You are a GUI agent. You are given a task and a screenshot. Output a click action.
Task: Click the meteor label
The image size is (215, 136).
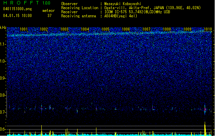pyautogui.click(x=49, y=11)
